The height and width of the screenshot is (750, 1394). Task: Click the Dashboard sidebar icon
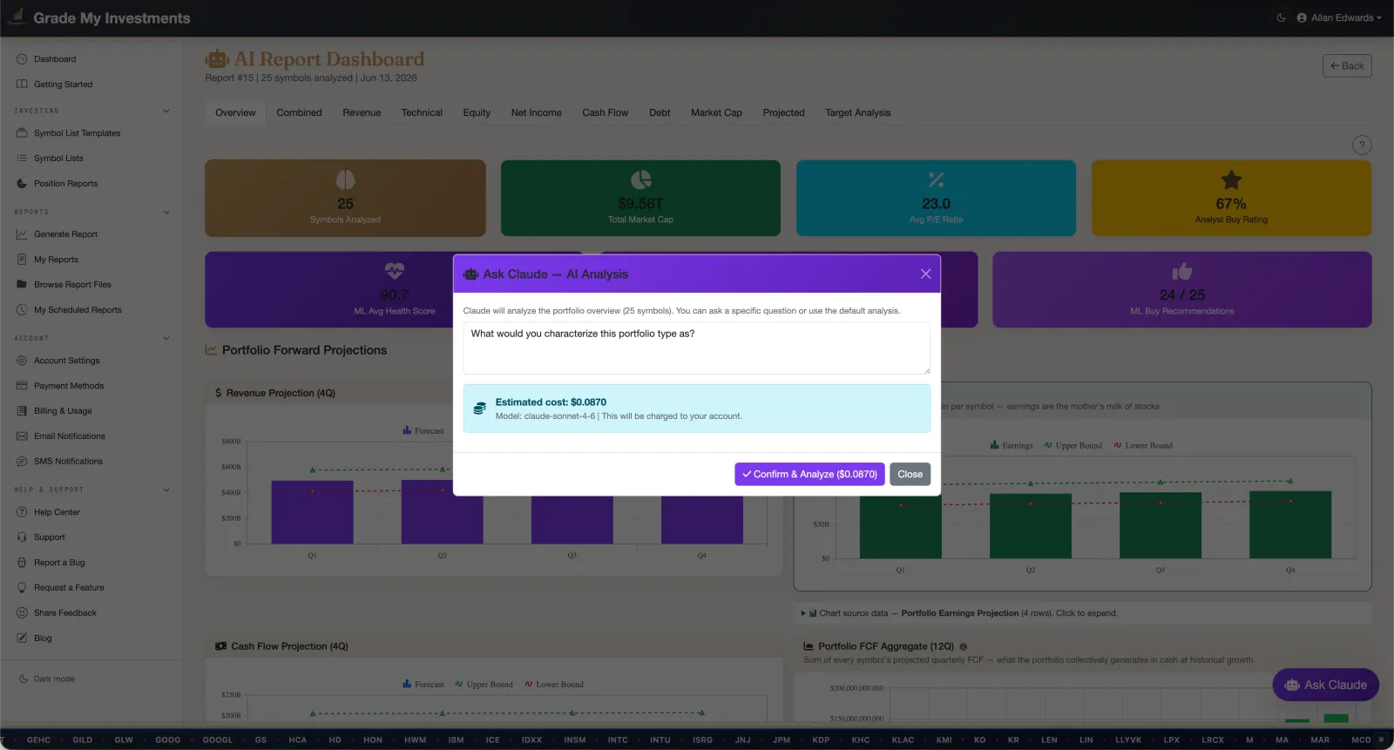[x=22, y=59]
